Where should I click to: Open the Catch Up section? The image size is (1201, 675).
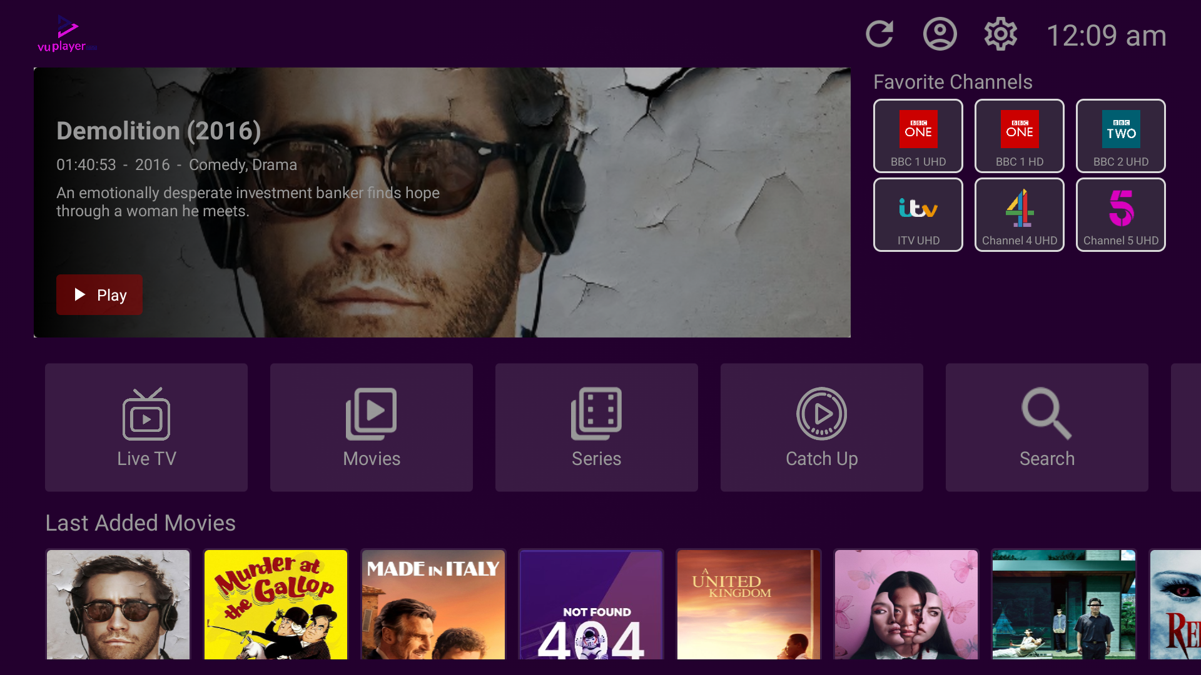point(822,427)
